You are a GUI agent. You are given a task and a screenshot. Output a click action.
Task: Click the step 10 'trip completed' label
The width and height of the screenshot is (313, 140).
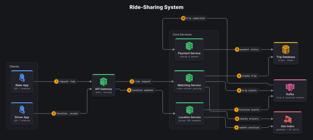pos(194,18)
